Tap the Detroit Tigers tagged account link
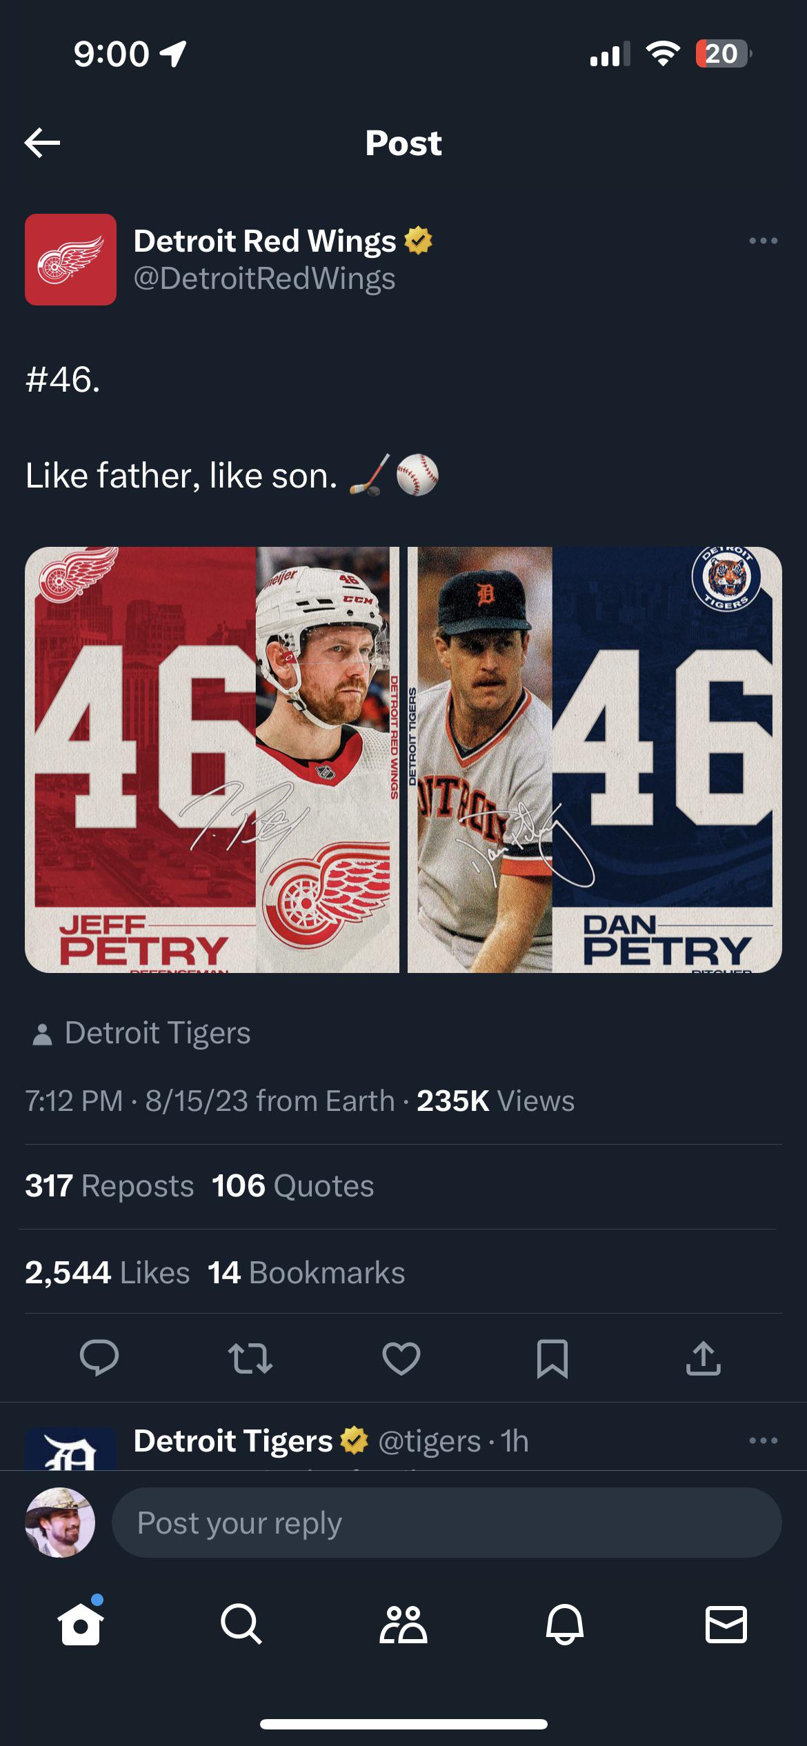807x1746 pixels. 157,1033
